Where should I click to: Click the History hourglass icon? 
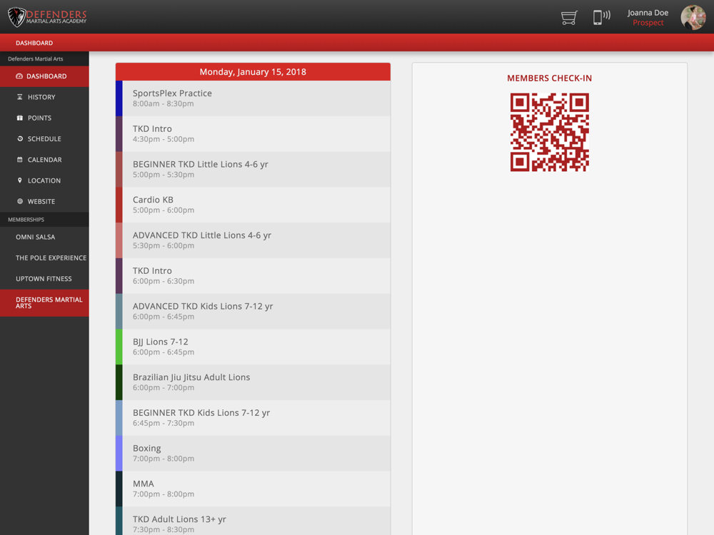(x=19, y=97)
